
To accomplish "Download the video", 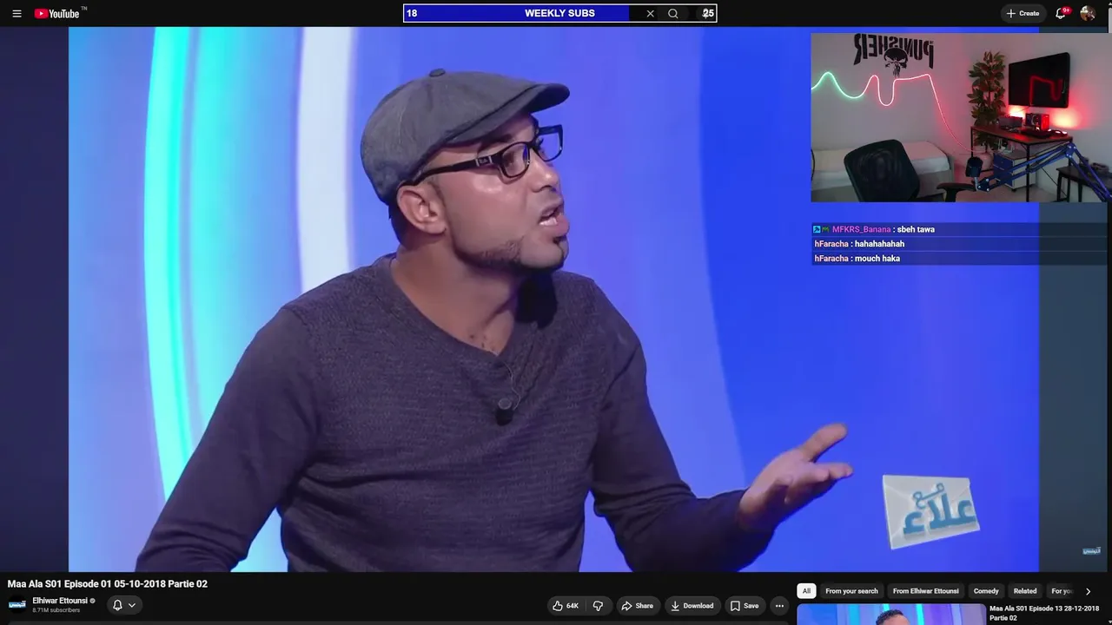I will pos(692,606).
